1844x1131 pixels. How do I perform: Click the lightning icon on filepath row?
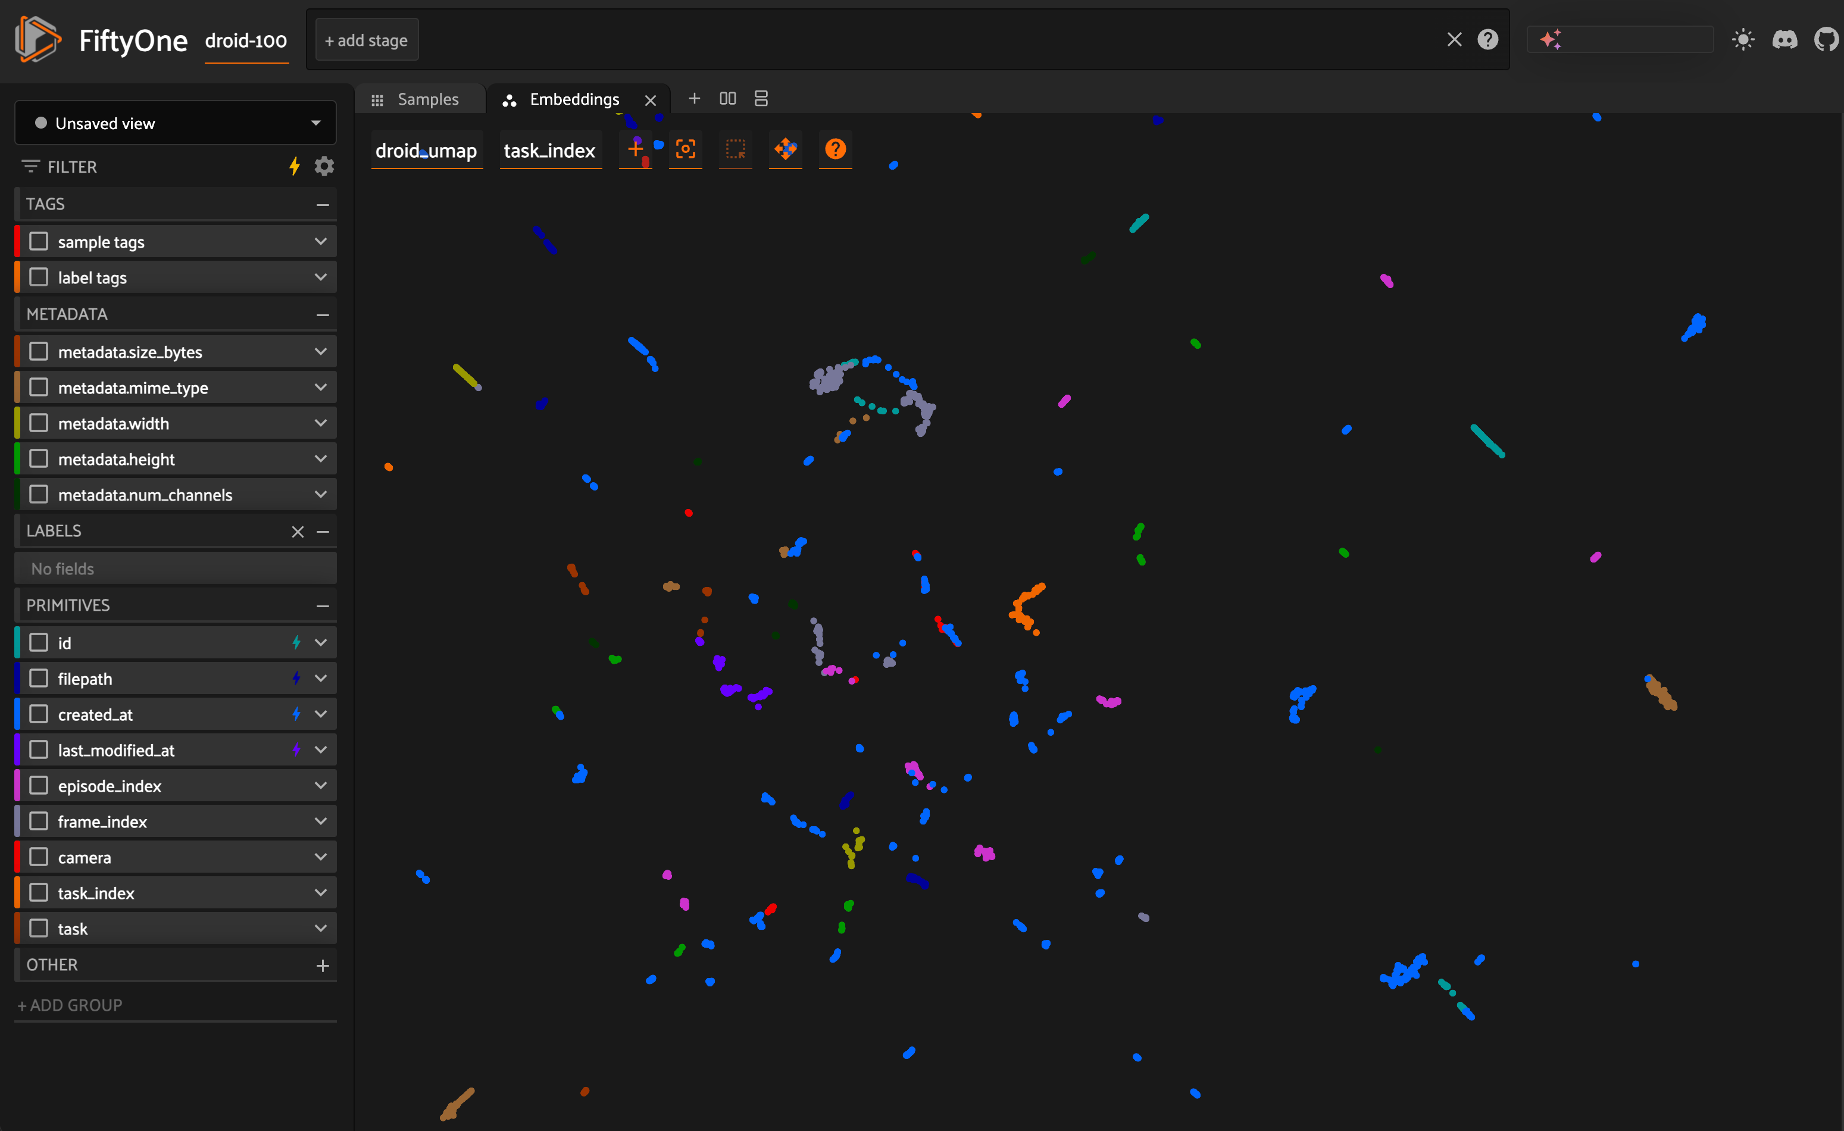pos(296,679)
